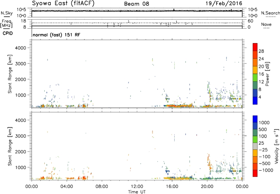
Task: Click the 'Syowa East (fitACF)' plot title
Action: pos(63,3)
